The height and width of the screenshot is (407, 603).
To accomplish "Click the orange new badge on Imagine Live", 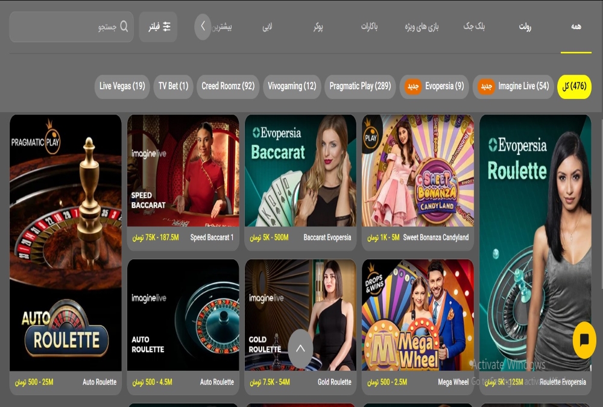I will pyautogui.click(x=487, y=87).
